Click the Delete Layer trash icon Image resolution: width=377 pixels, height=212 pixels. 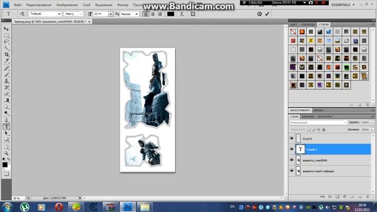pos(367,197)
